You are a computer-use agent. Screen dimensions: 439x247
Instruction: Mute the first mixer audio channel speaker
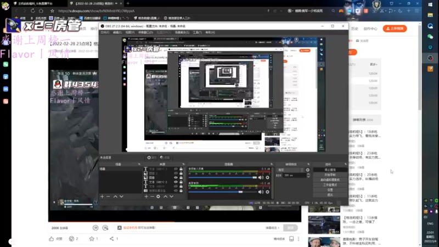(261, 177)
